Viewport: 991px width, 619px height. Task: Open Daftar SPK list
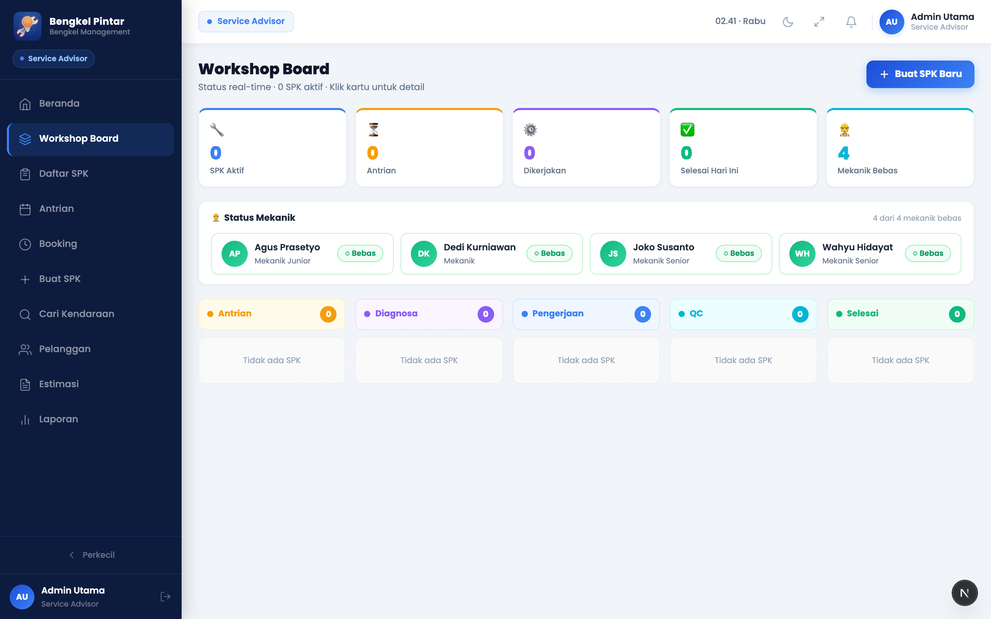[90, 174]
